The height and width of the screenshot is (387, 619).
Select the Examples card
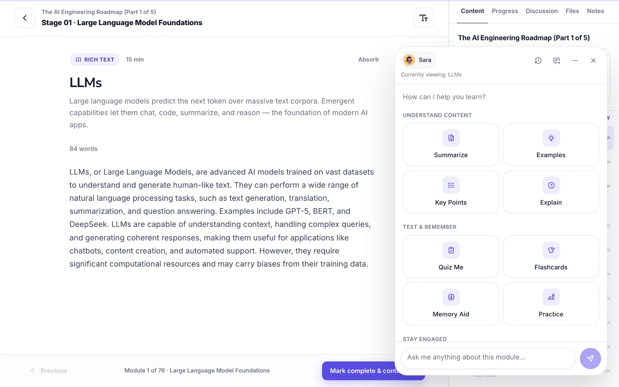tap(551, 145)
